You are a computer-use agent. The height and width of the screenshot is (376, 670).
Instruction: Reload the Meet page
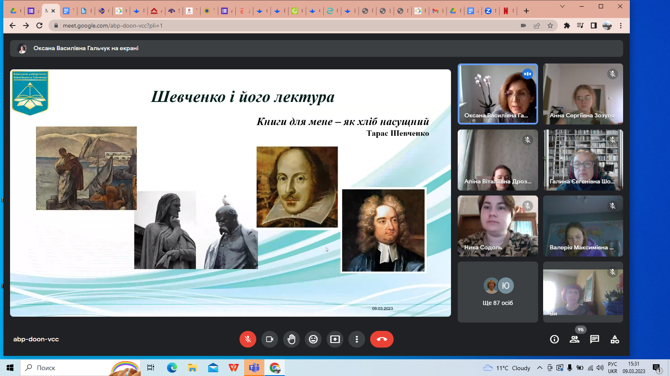point(39,25)
